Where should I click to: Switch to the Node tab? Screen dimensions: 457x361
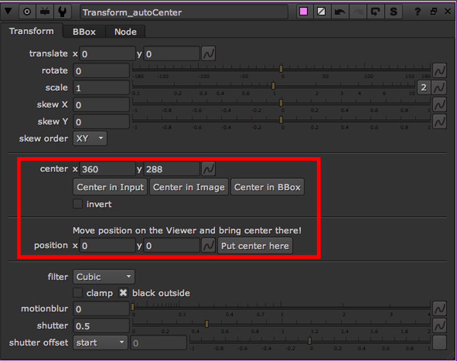pos(125,32)
